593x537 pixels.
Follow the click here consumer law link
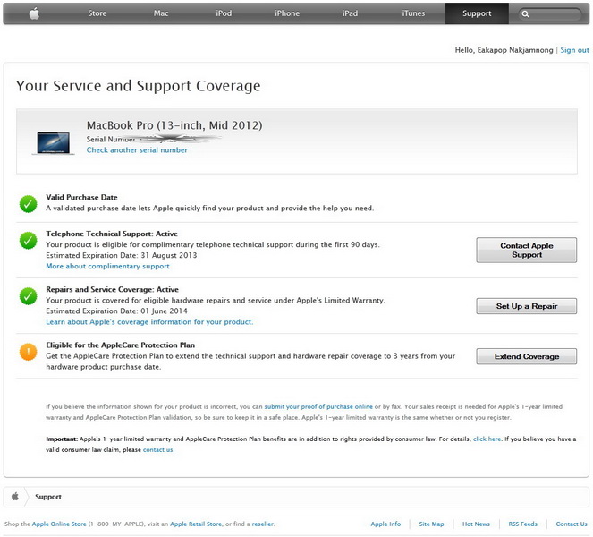[487, 439]
